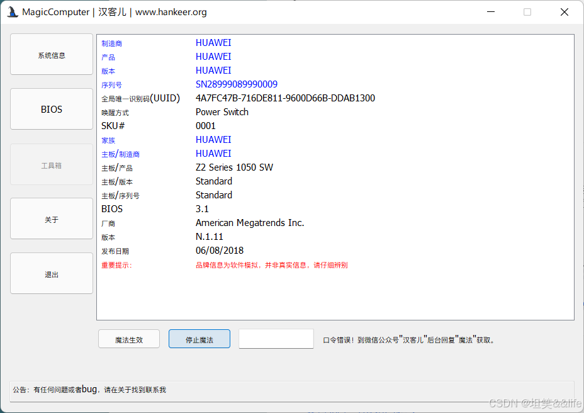
Task: Click the 全局唯一识别码(UUID) label
Action: click(x=140, y=98)
